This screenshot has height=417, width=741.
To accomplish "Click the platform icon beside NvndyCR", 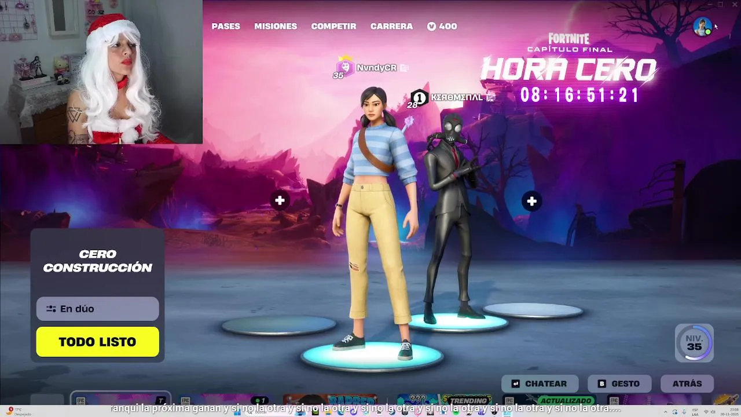I will [x=404, y=68].
